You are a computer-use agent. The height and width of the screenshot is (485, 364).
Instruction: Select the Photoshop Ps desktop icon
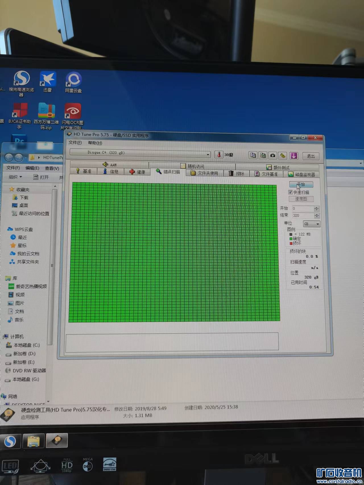[19, 141]
